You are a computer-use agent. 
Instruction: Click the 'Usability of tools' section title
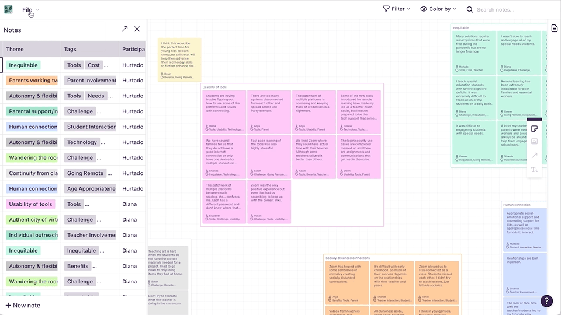click(214, 87)
